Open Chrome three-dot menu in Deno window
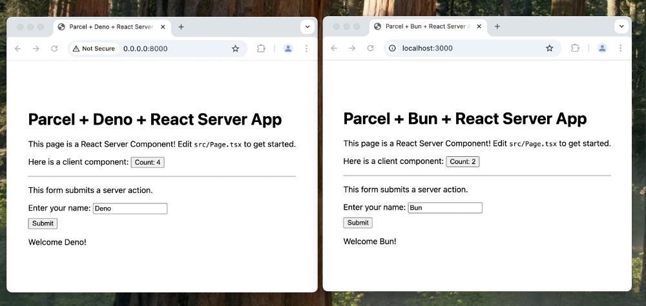646x306 pixels. (306, 48)
